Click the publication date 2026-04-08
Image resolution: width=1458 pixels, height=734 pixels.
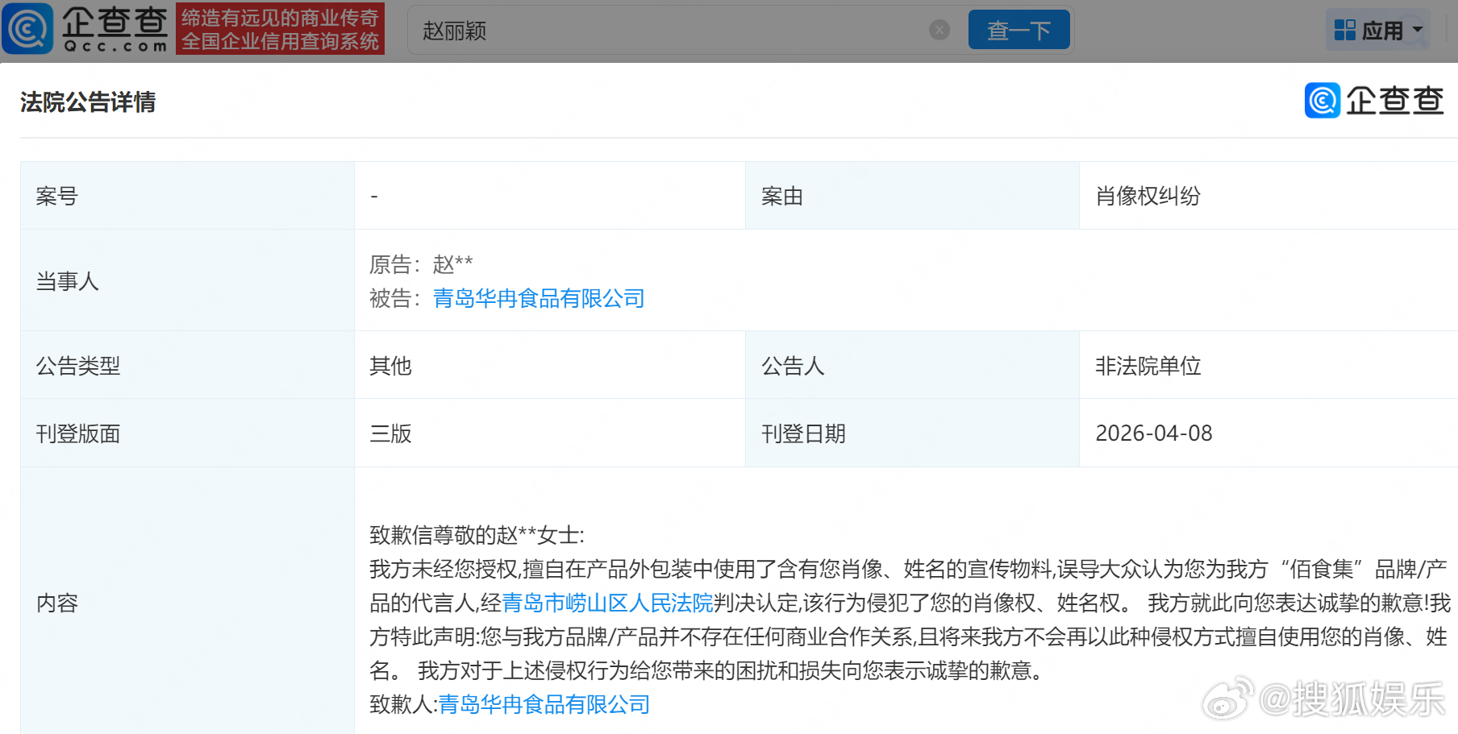pyautogui.click(x=1155, y=433)
